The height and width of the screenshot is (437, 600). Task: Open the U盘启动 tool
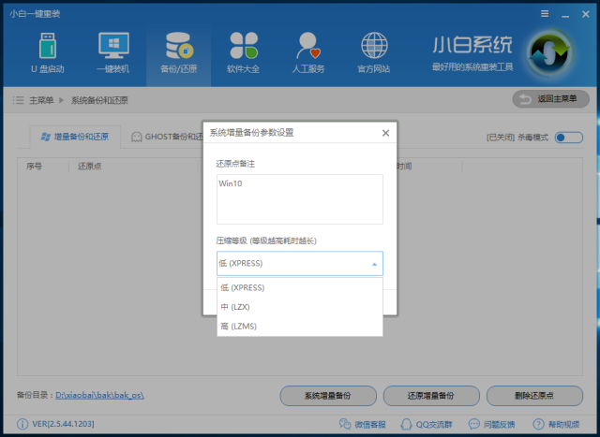point(48,52)
